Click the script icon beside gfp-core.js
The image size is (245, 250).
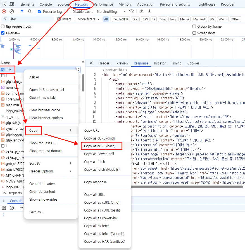click(3, 81)
